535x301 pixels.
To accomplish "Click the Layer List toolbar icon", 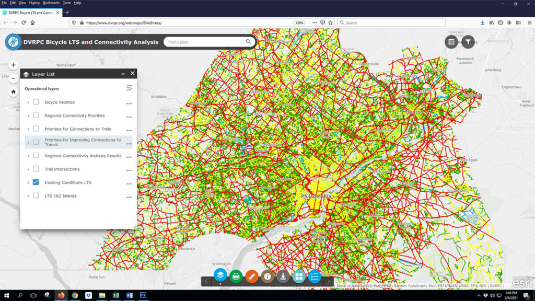I will (x=219, y=277).
